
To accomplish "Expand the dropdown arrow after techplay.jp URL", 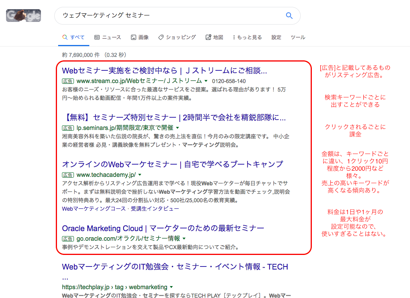I will [x=171, y=287].
